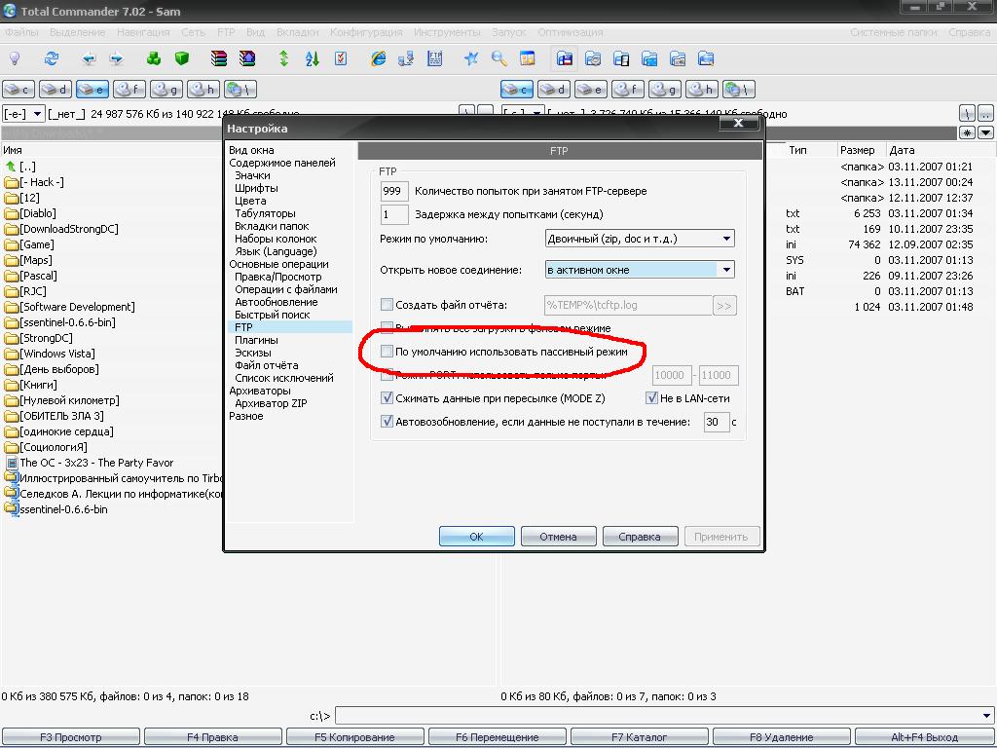This screenshot has height=748, width=997.
Task: Click the three green cubes toolbar icon
Action: coord(154,59)
